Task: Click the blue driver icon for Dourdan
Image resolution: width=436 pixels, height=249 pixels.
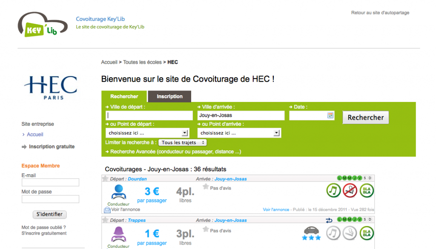Action: pyautogui.click(x=119, y=192)
